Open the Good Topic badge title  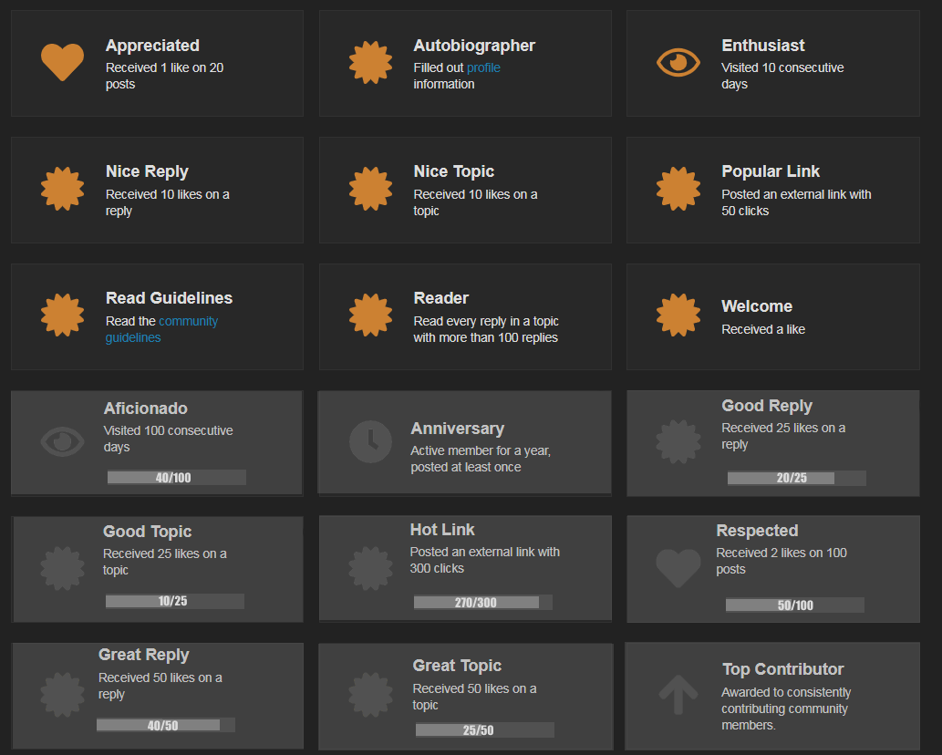[x=147, y=532]
